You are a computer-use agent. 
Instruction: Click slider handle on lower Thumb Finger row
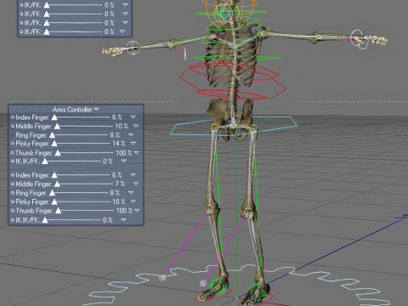(x=59, y=211)
